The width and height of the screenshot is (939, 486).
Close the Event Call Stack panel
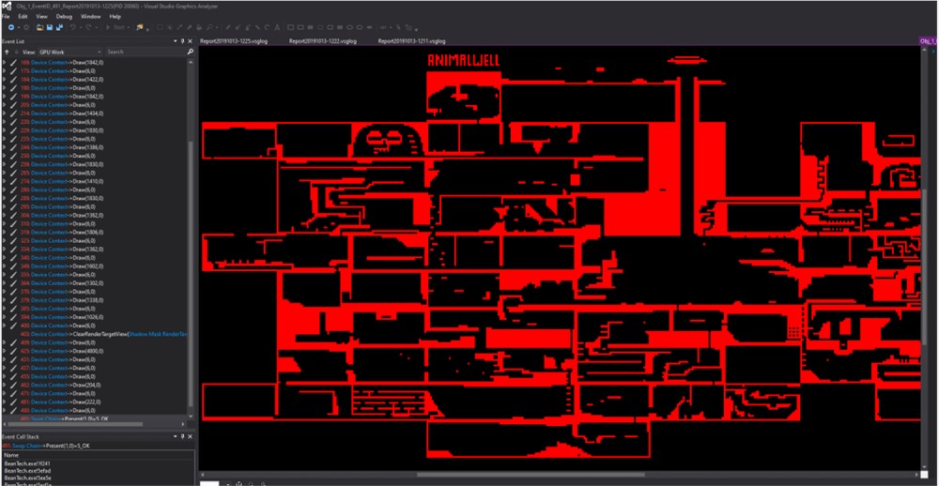[191, 437]
